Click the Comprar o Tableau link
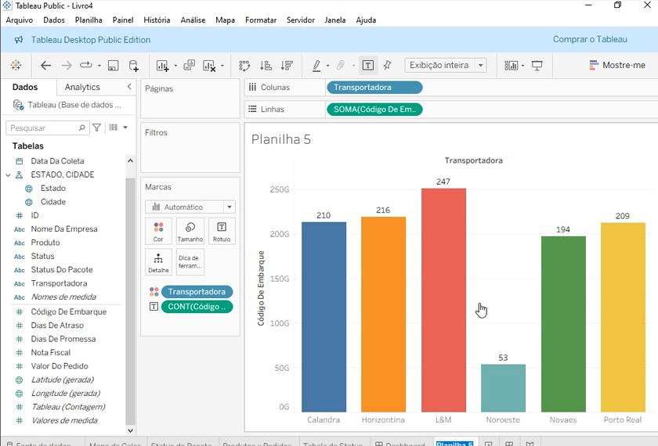 coord(590,40)
